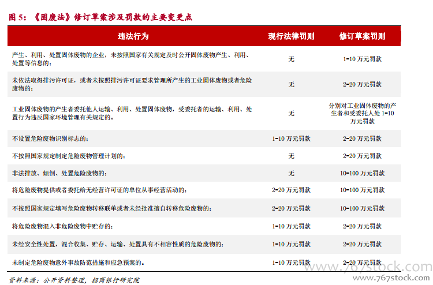This screenshot has width=433, height=285.
Task: Click the source note '资料来源：公开资料整理，招商银行研究院'
Action: pyautogui.click(x=74, y=280)
